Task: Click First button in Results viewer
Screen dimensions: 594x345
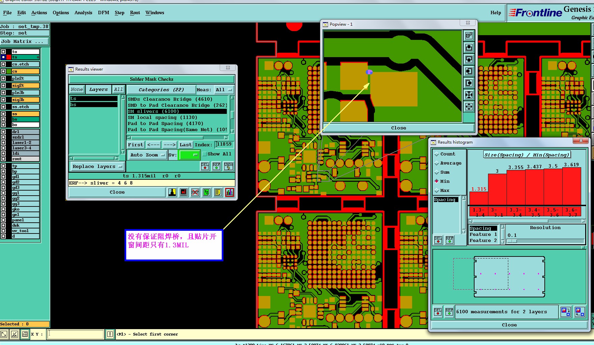Action: (x=136, y=145)
